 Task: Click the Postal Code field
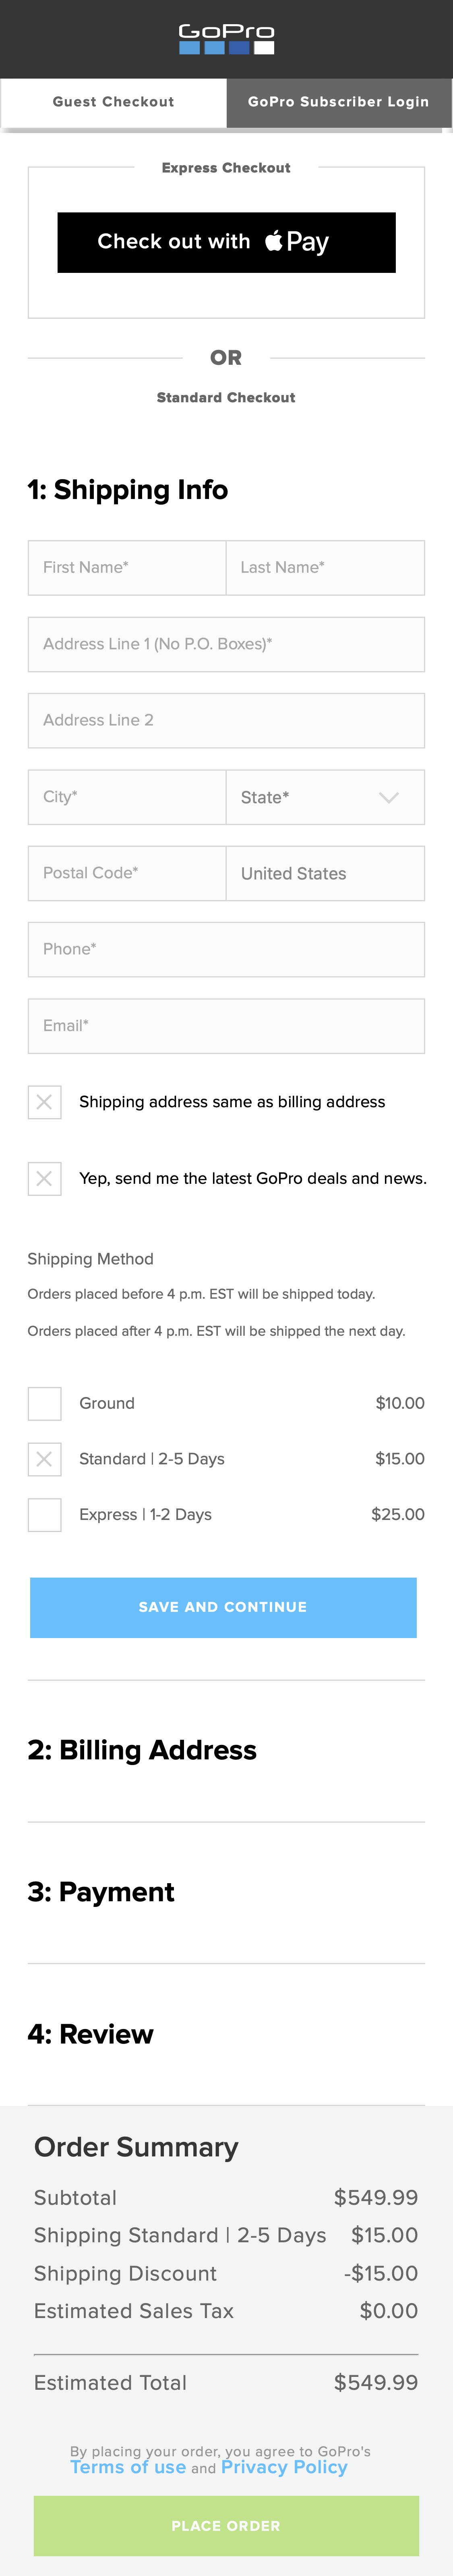coord(127,874)
